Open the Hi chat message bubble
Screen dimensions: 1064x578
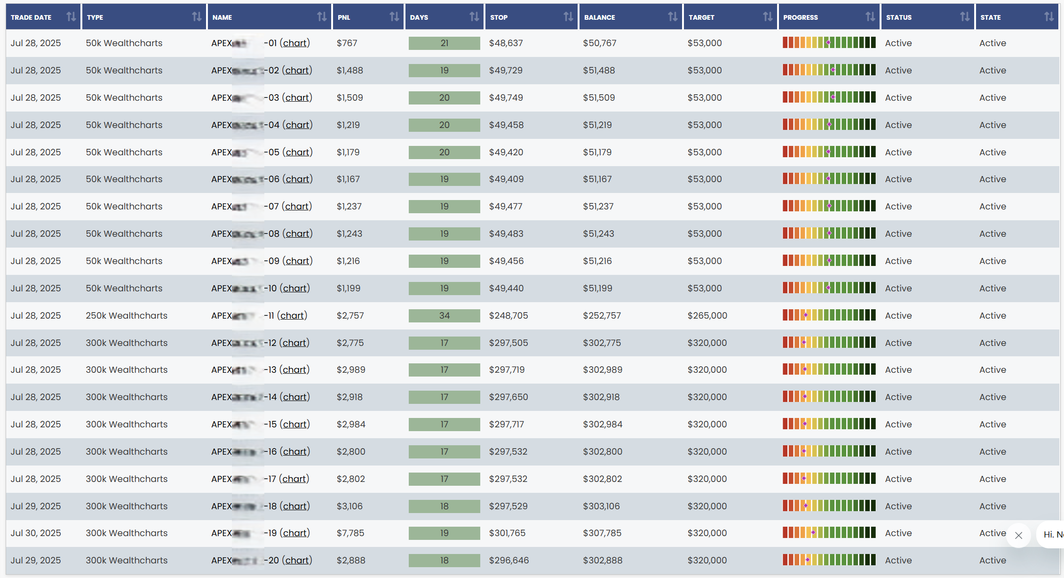(x=1053, y=534)
